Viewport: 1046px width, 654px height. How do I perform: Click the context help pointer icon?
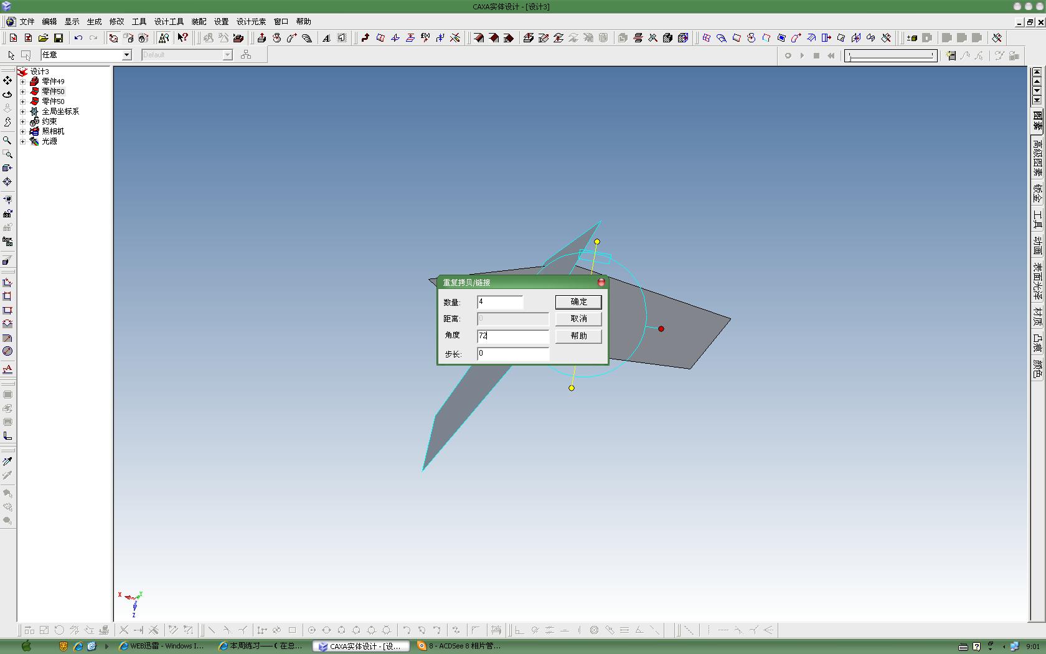point(182,38)
